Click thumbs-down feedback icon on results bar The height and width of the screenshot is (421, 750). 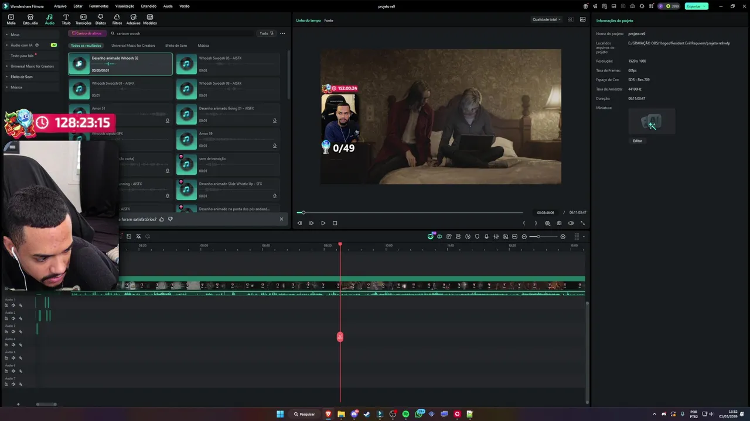tap(170, 219)
